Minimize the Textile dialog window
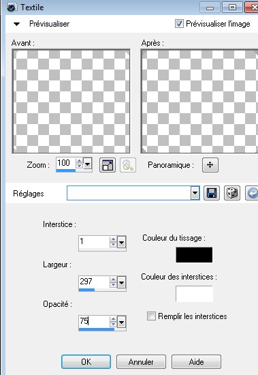The height and width of the screenshot is (375, 258). point(210,7)
